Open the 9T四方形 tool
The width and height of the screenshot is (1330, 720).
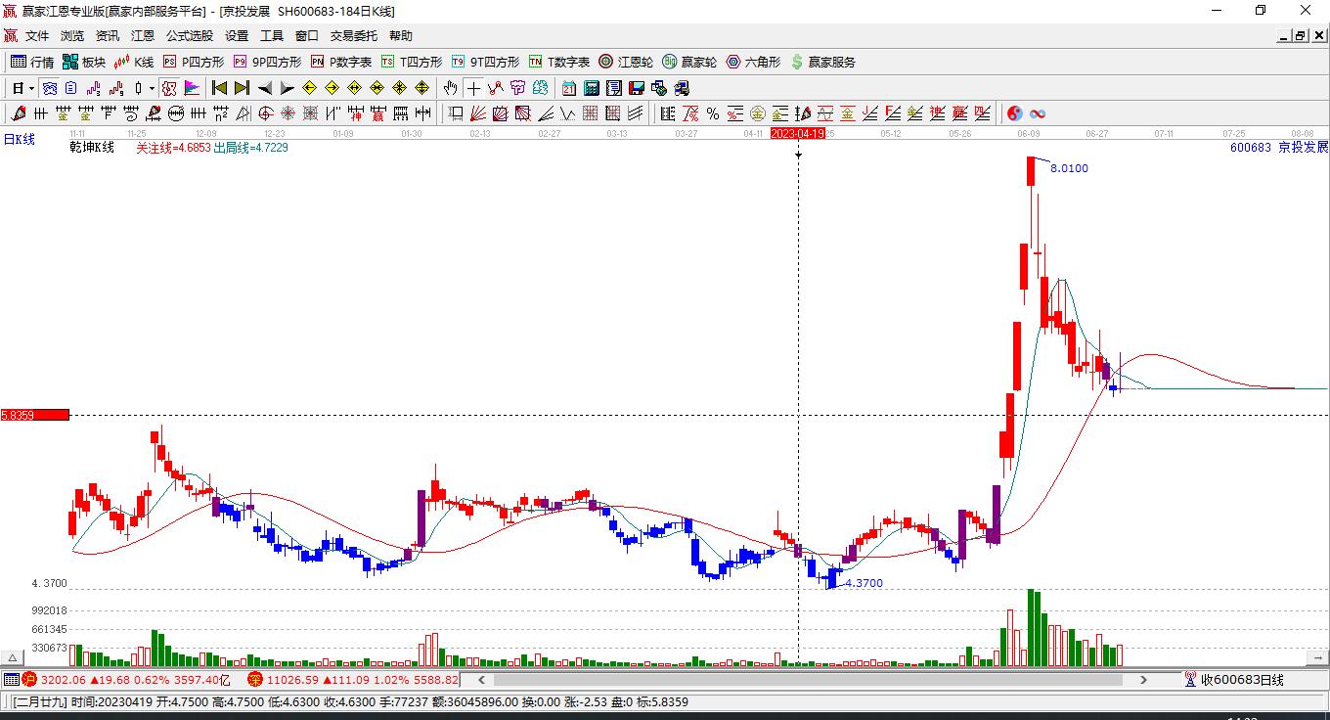[x=485, y=62]
